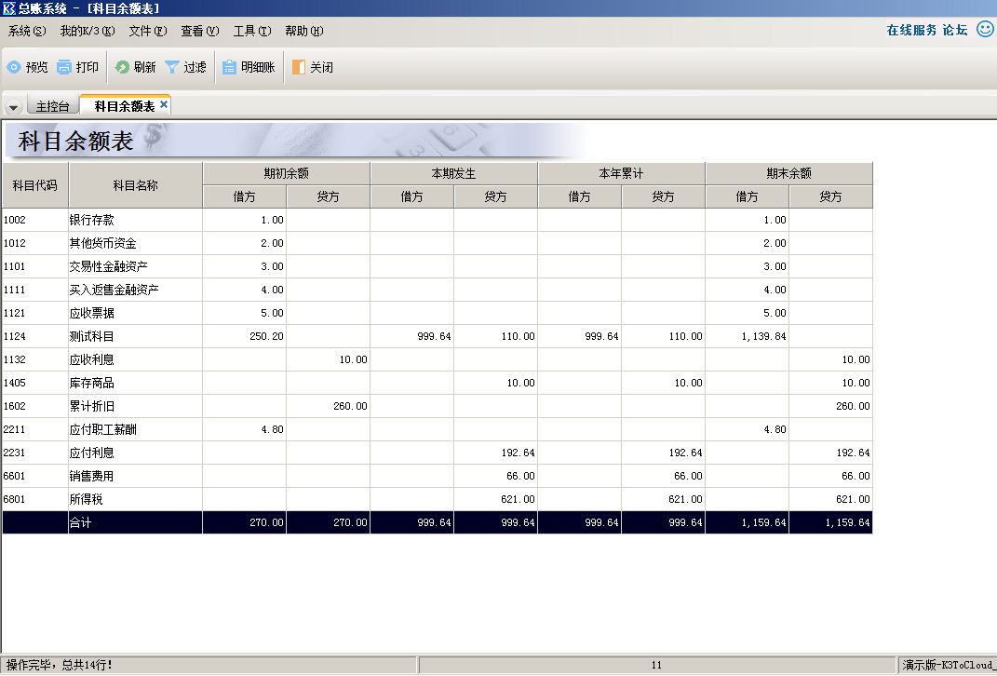The height and width of the screenshot is (676, 997).
Task: Open the 我的K/3(K) menu
Action: (87, 31)
